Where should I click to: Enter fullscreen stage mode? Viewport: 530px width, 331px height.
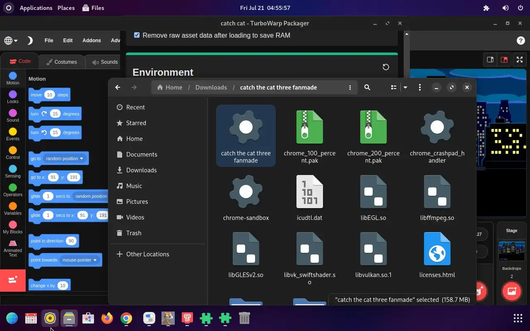(x=519, y=60)
